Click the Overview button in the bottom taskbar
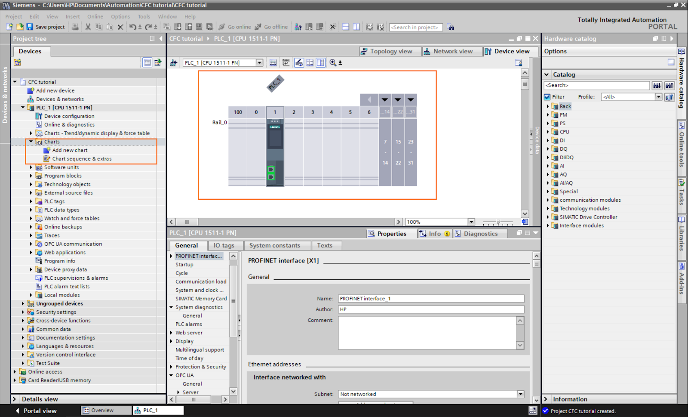 [x=106, y=410]
